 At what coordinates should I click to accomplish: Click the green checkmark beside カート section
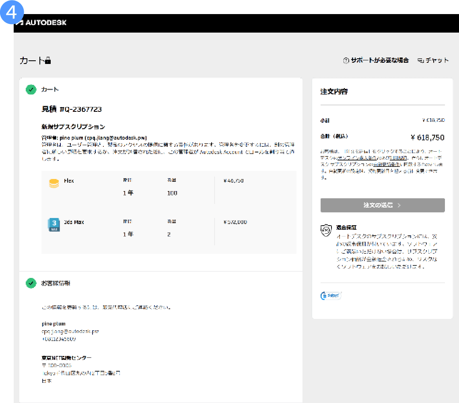click(x=31, y=89)
